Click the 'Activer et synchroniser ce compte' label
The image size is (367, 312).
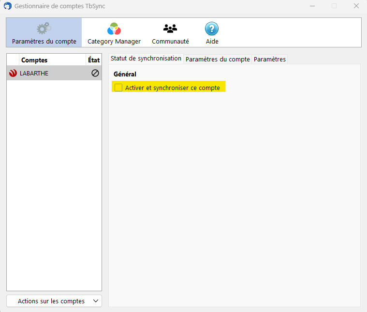(x=172, y=88)
